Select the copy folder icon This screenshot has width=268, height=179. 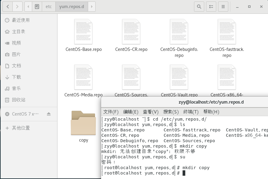[83, 123]
